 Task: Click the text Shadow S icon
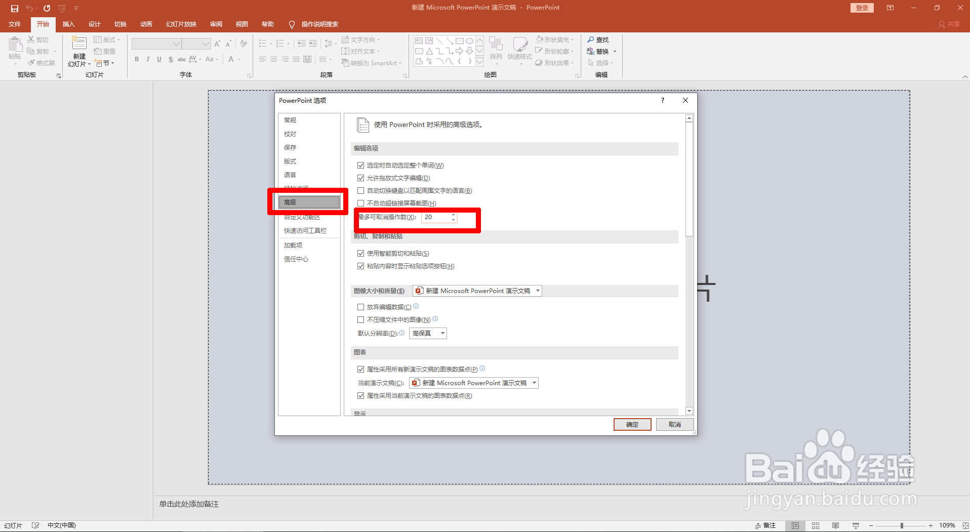click(171, 59)
